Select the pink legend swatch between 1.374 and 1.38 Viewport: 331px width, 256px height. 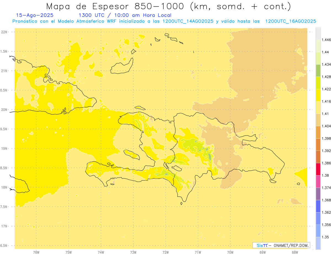(318, 181)
